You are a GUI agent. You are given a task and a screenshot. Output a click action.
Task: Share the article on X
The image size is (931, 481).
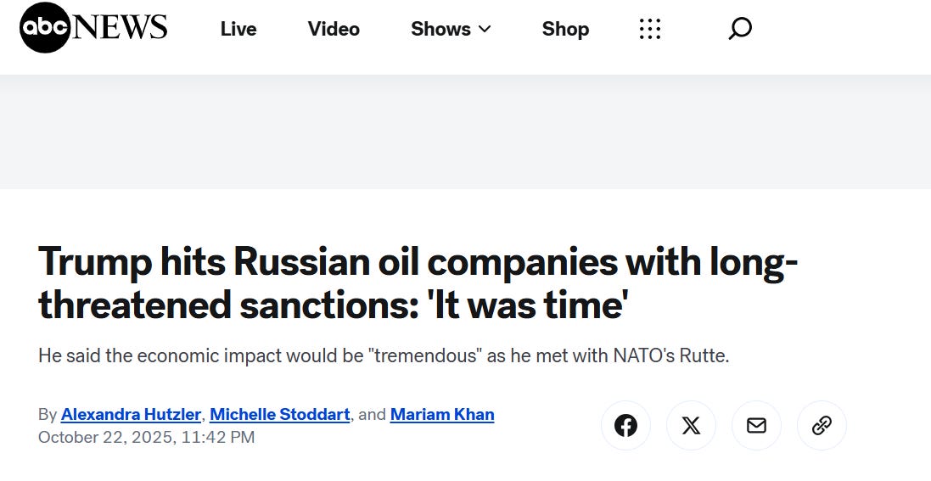691,425
